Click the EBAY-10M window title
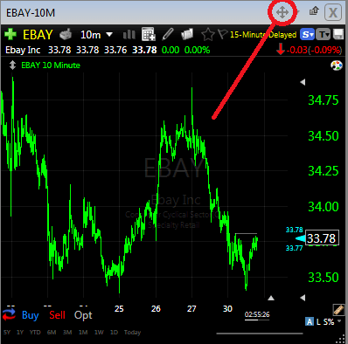Screen dimensions: 348x344 31,13
